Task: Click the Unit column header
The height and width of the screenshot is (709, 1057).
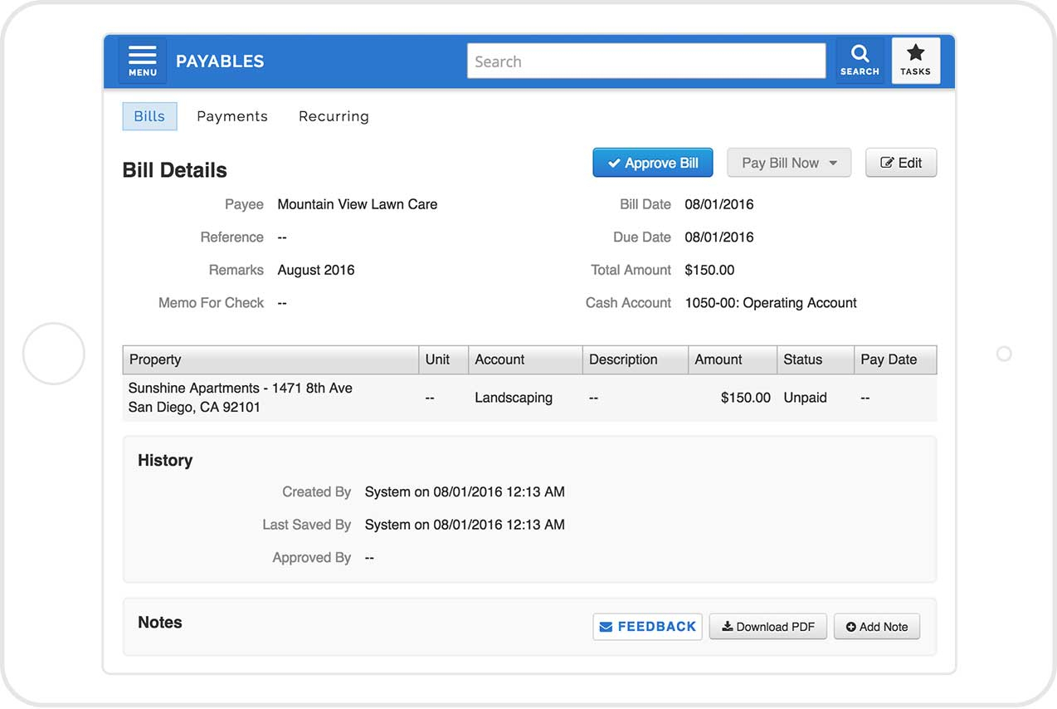Action: [x=444, y=359]
